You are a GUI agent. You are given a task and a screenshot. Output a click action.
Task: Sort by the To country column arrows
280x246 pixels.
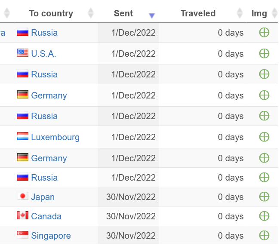coord(90,13)
